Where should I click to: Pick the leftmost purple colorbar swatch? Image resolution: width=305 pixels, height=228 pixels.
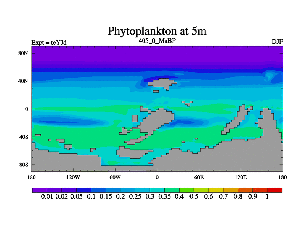click(x=39, y=190)
